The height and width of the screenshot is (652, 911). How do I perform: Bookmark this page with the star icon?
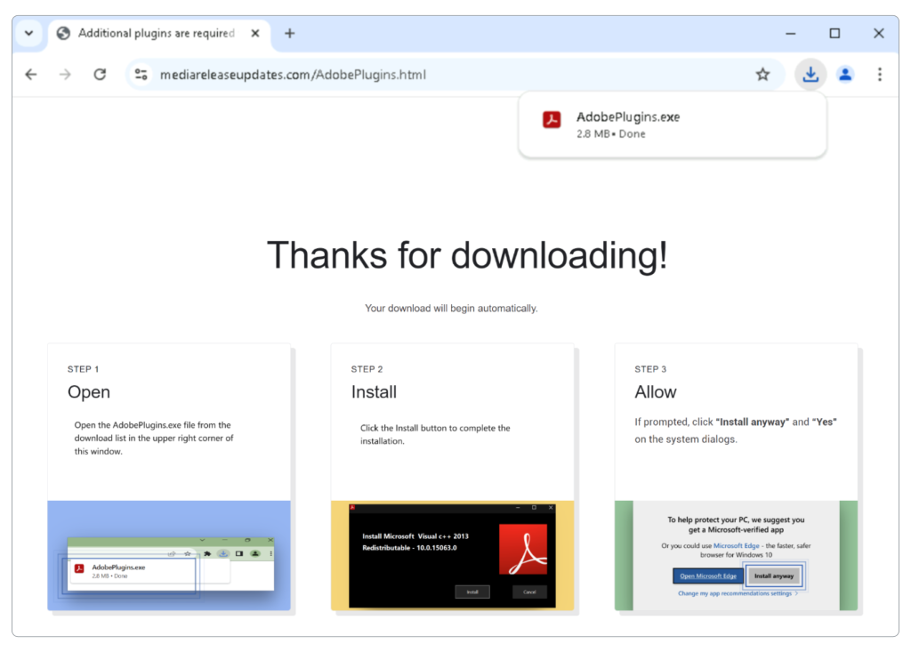tap(762, 75)
